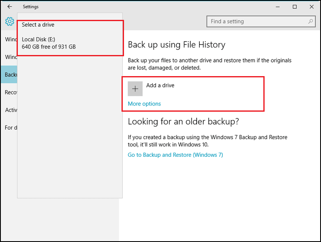Click the Settings gear icon
Screen dimensions: 321x242
click(10, 22)
